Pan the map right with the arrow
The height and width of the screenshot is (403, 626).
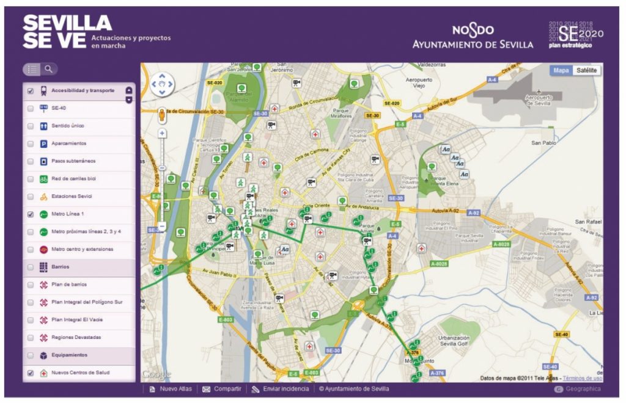[x=171, y=84]
